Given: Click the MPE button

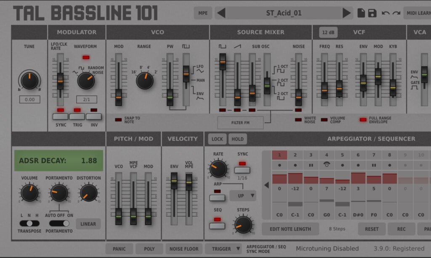Looking at the screenshot, I should coord(203,13).
